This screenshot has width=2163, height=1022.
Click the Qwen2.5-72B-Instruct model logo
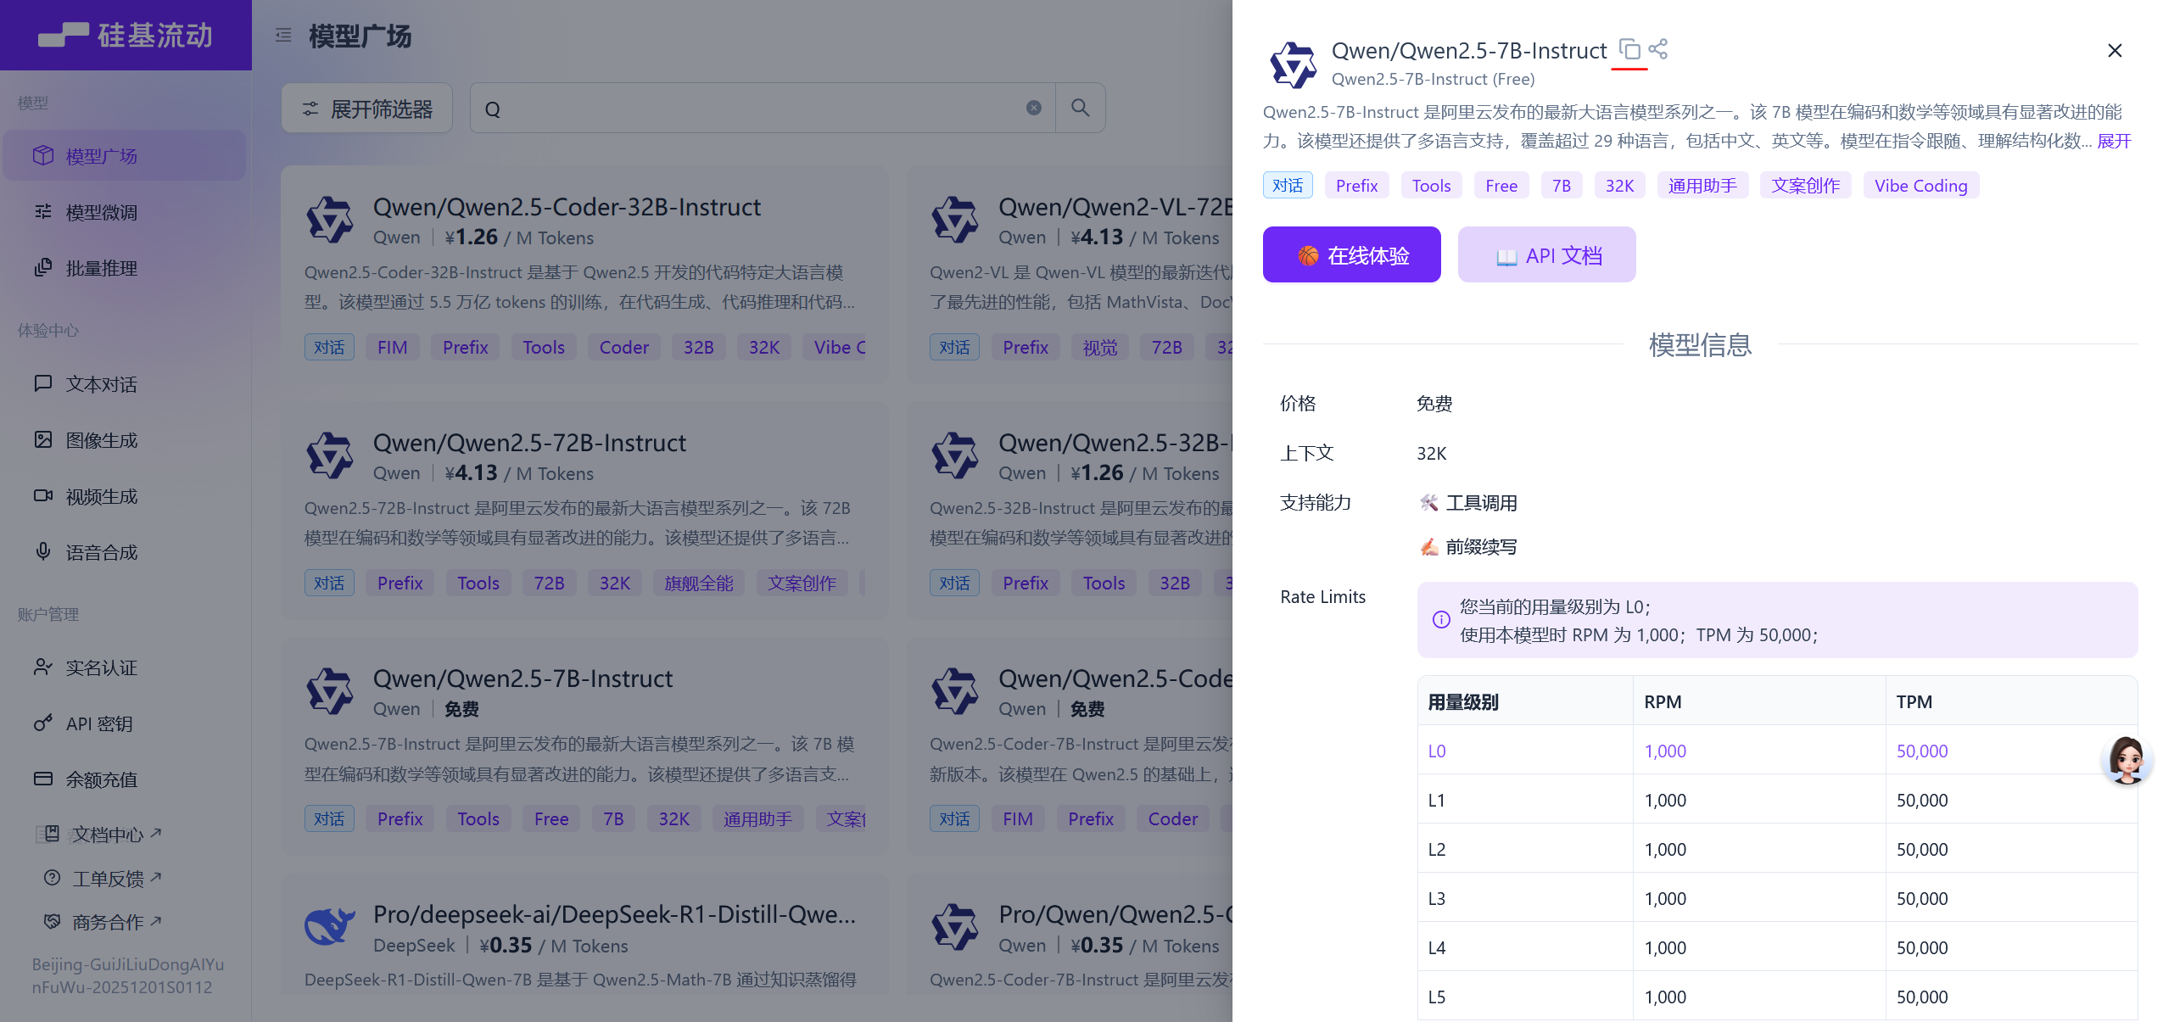click(x=330, y=456)
